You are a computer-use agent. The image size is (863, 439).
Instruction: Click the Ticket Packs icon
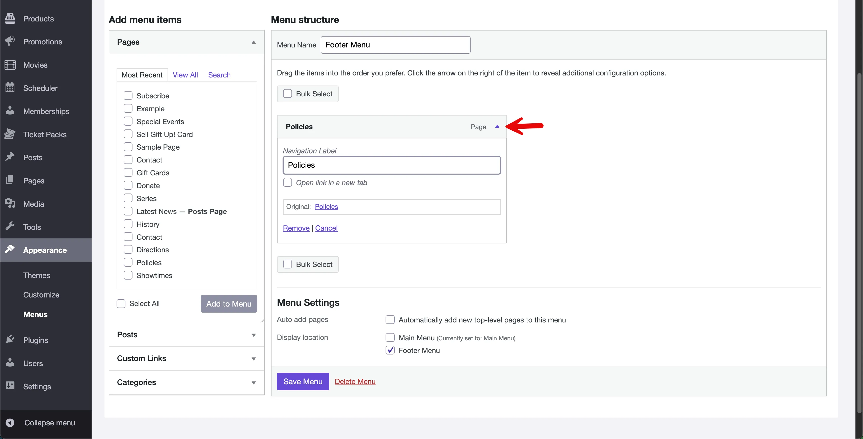pos(10,134)
